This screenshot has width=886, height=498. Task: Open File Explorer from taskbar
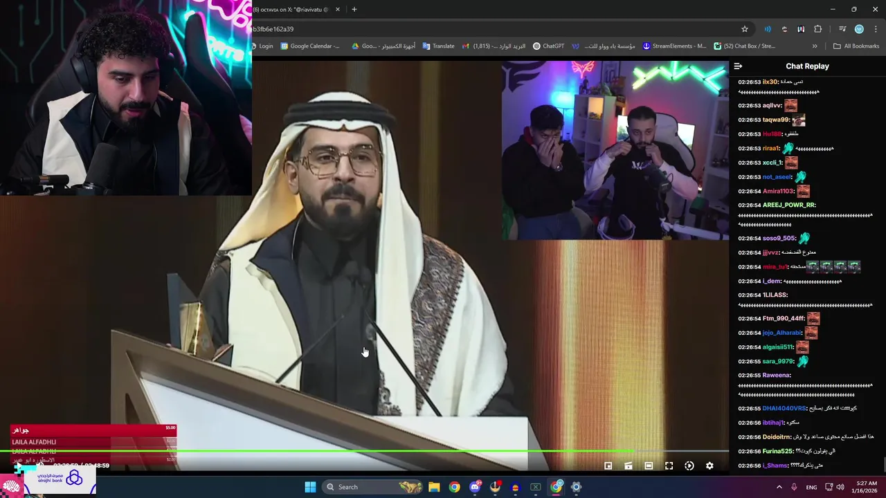[434, 487]
